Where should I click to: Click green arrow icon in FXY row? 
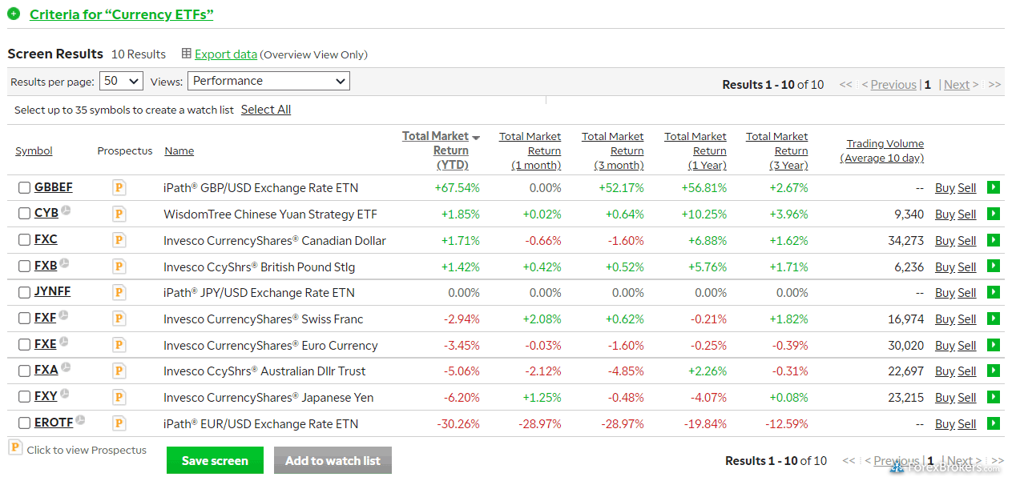994,397
